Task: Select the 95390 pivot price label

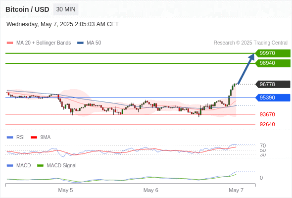Action: pos(273,98)
